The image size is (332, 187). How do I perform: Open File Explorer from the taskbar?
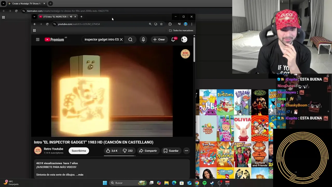[167, 183]
